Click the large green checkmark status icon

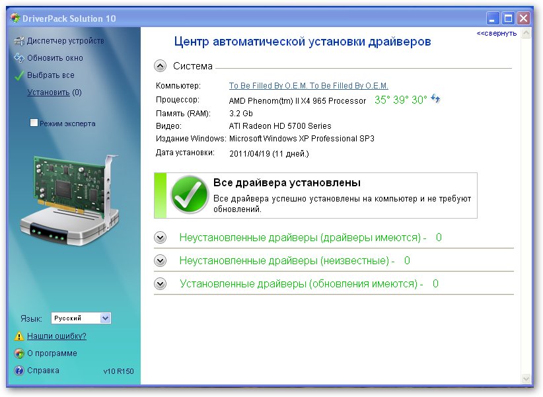190,196
